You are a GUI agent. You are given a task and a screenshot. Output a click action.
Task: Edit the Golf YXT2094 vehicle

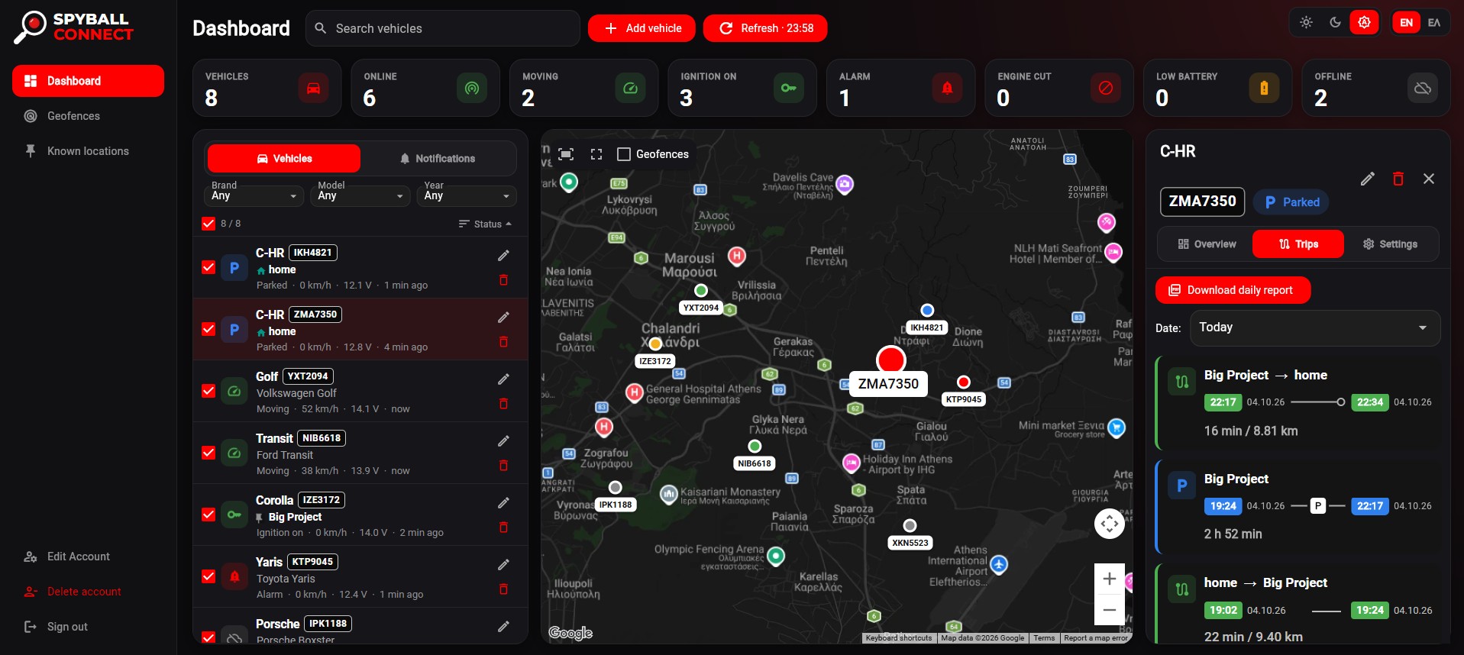click(x=503, y=379)
